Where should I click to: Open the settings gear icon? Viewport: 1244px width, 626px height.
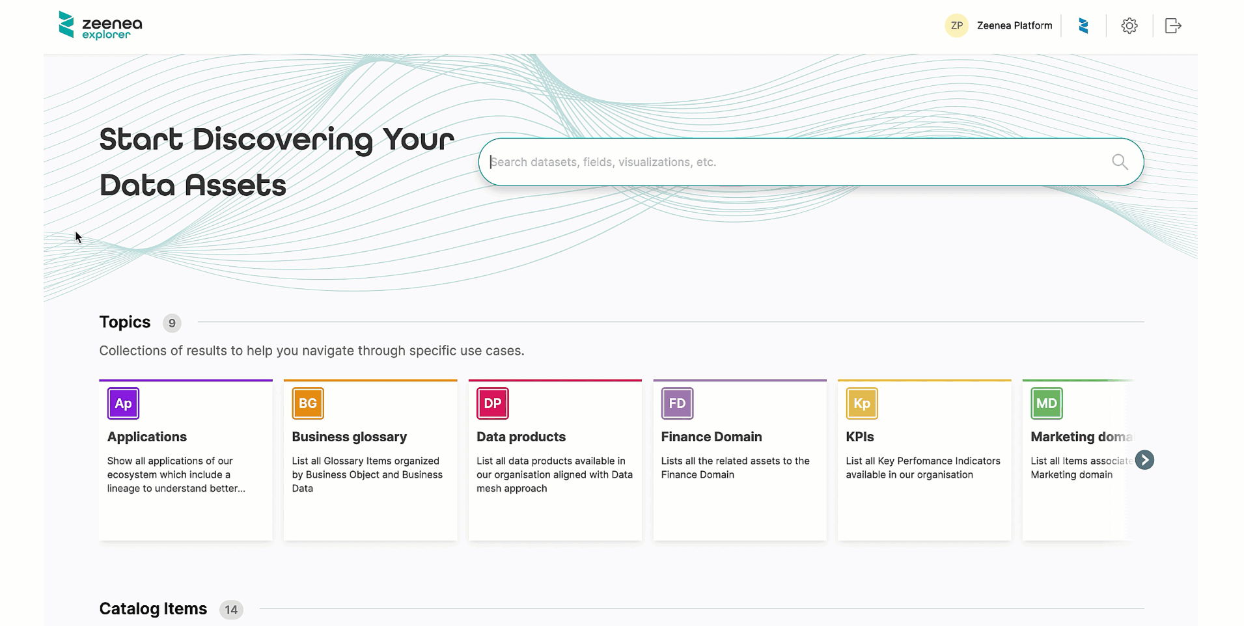coord(1129,25)
